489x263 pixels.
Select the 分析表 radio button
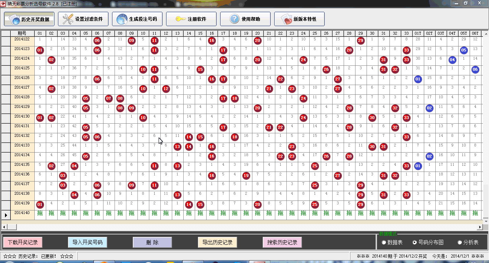[460, 243]
